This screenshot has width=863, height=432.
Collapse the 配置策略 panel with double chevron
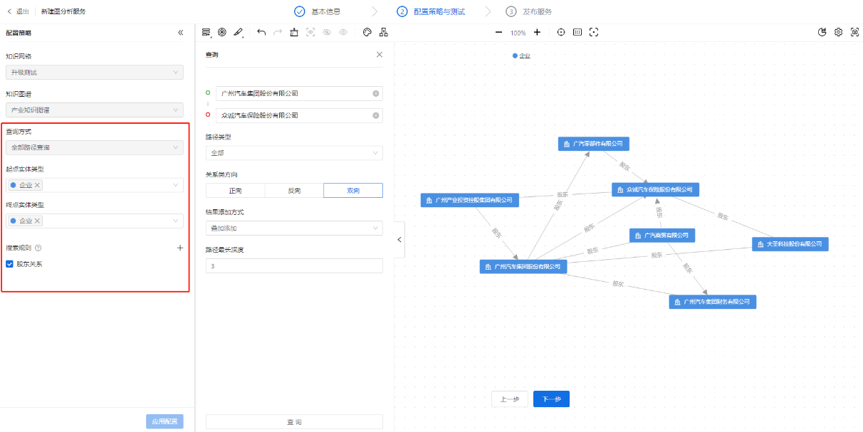(x=181, y=33)
